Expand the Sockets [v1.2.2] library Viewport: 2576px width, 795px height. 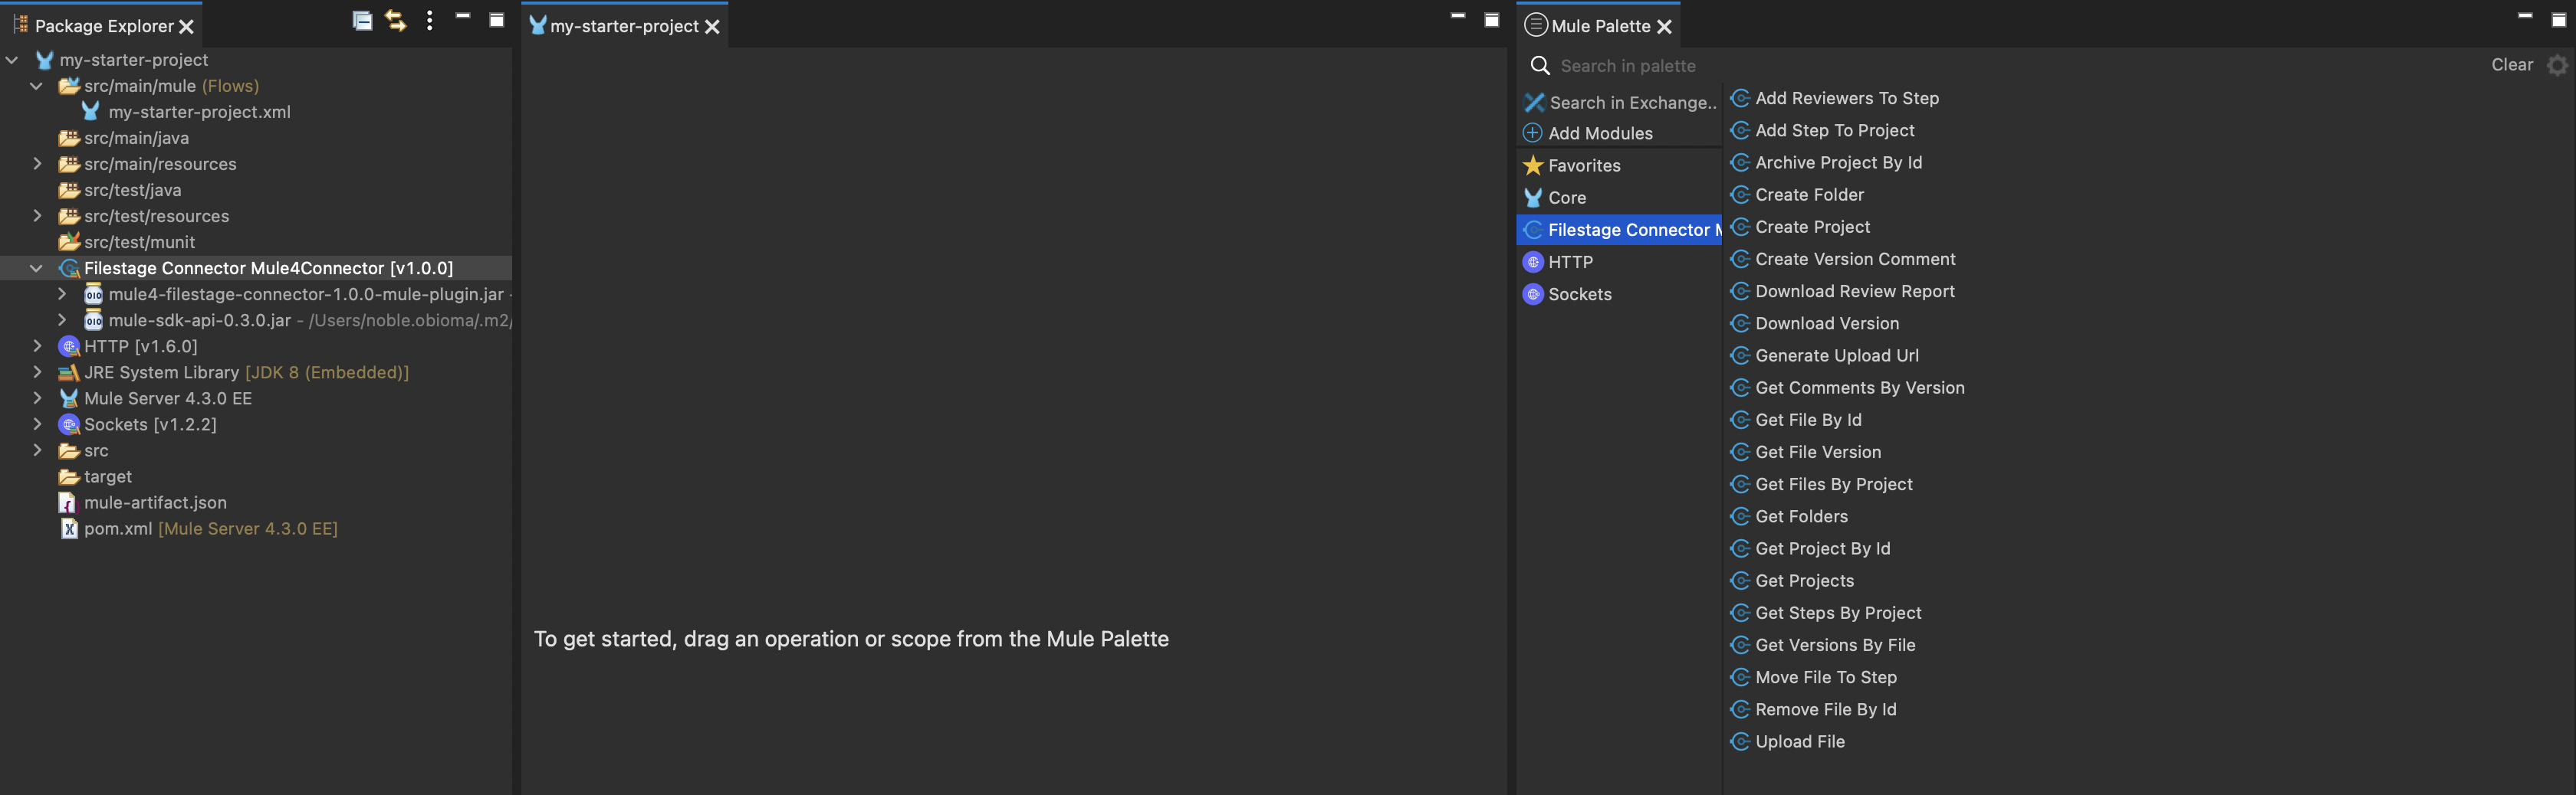click(x=37, y=424)
